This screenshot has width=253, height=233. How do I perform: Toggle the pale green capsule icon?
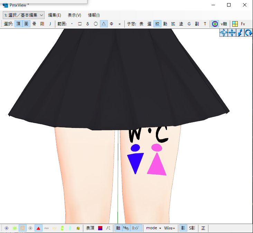pyautogui.click(x=70, y=228)
